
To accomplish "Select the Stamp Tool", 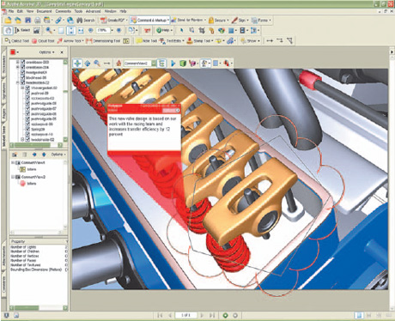I will click(200, 41).
